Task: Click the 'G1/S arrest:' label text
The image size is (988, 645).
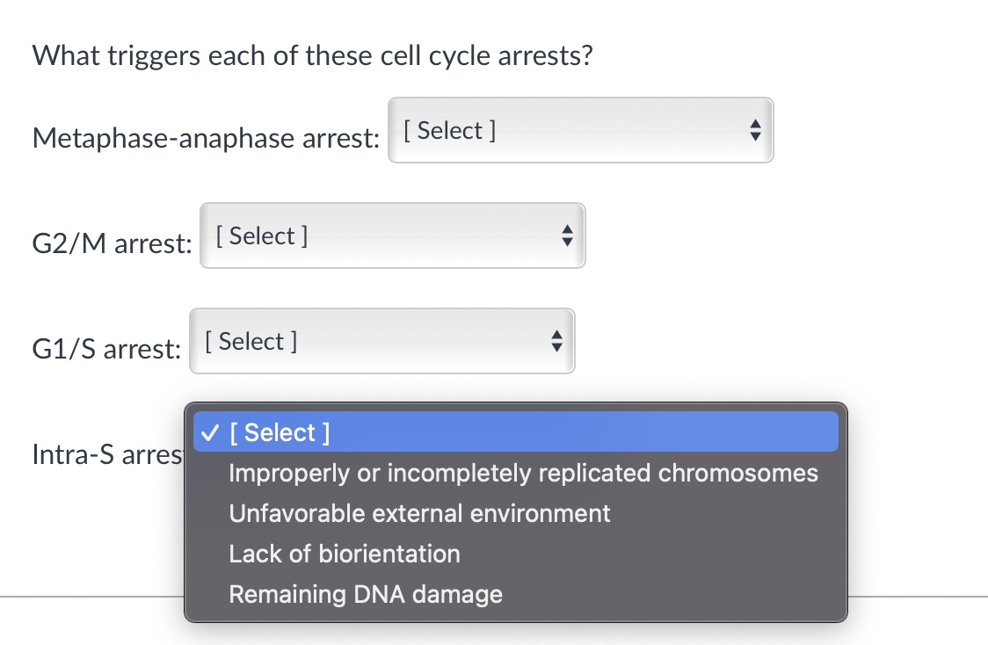Action: pyautogui.click(x=105, y=349)
